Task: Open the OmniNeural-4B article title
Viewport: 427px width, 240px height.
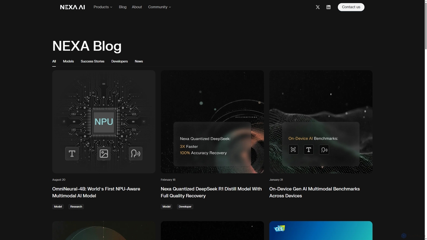Action: [x=96, y=192]
